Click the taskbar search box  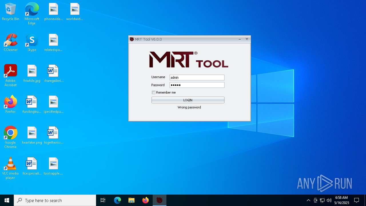coord(55,200)
